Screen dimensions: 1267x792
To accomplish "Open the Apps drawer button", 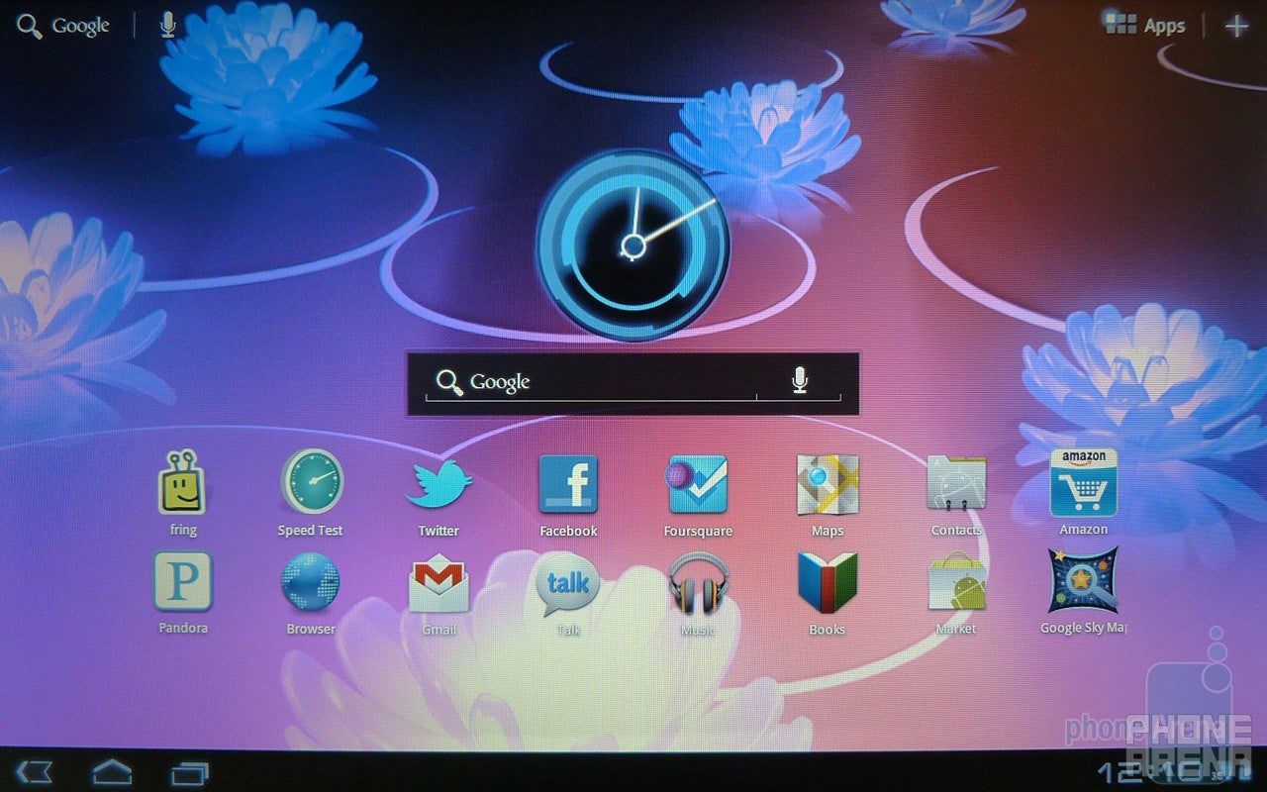I will (1145, 26).
